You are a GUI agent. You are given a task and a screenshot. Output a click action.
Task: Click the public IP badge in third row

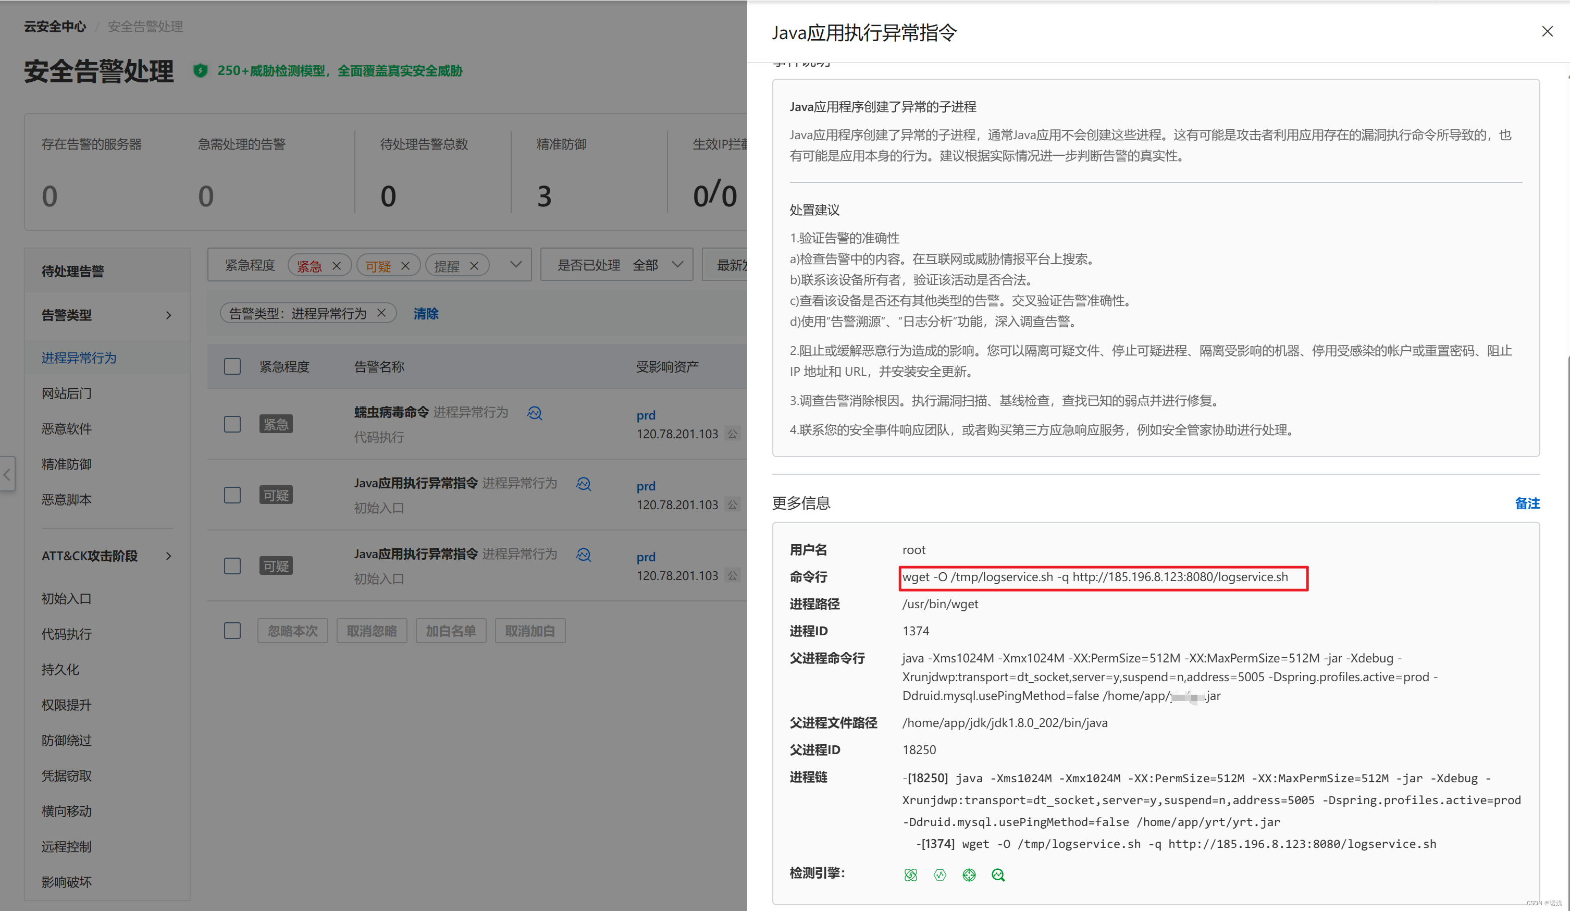point(733,576)
